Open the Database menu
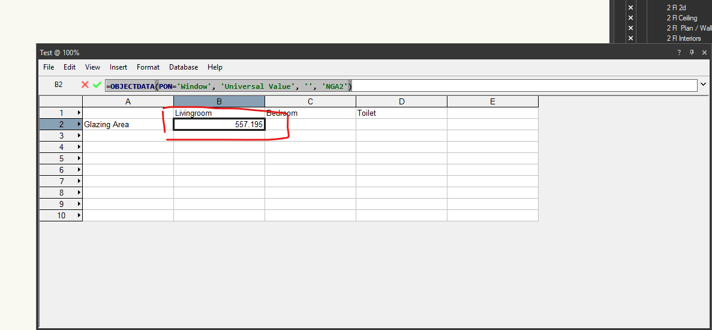This screenshot has height=330, width=712. (x=184, y=67)
